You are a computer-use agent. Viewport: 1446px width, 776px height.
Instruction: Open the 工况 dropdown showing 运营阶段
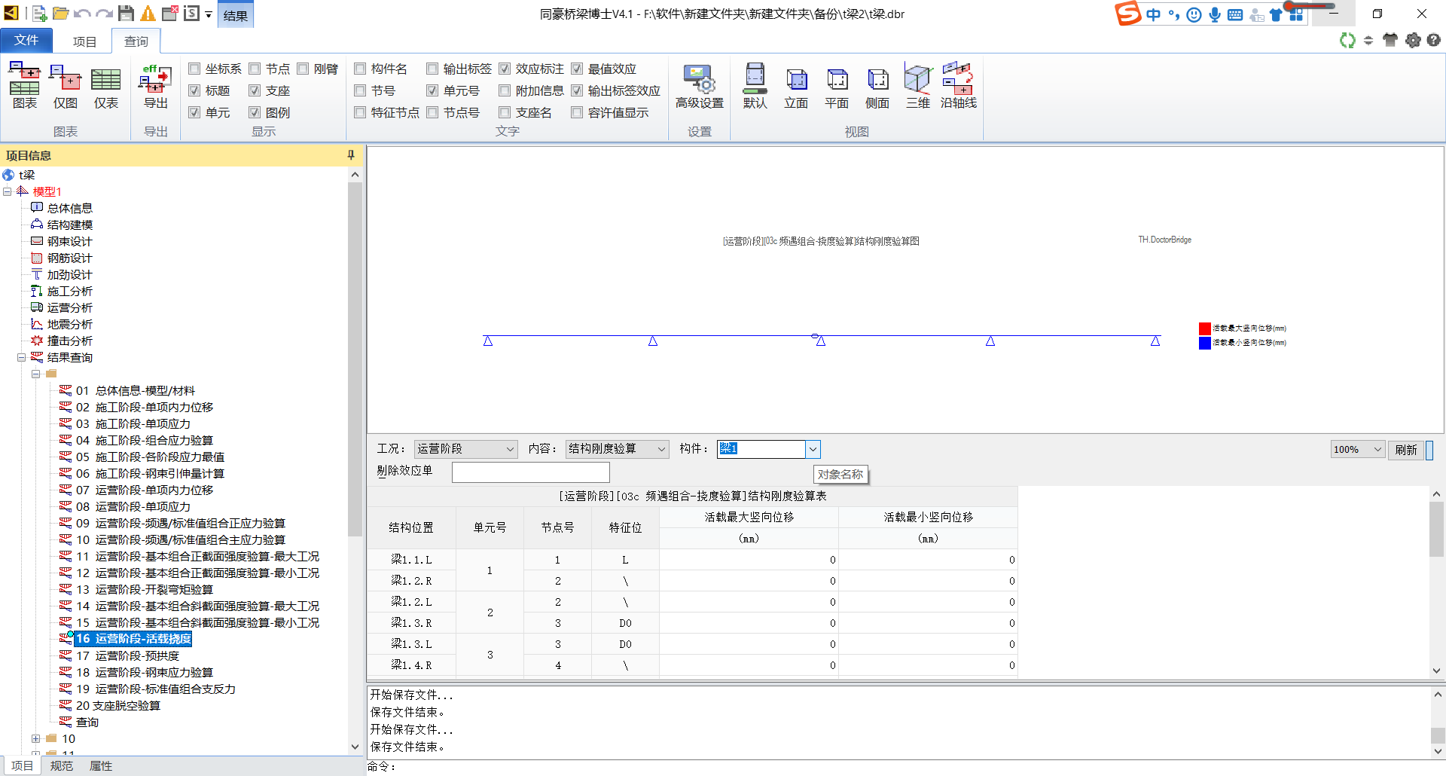click(x=465, y=449)
